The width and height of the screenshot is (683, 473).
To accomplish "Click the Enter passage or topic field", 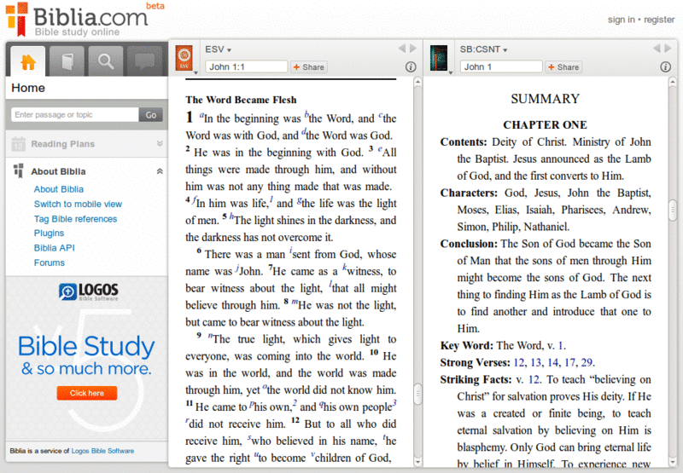I will point(74,114).
